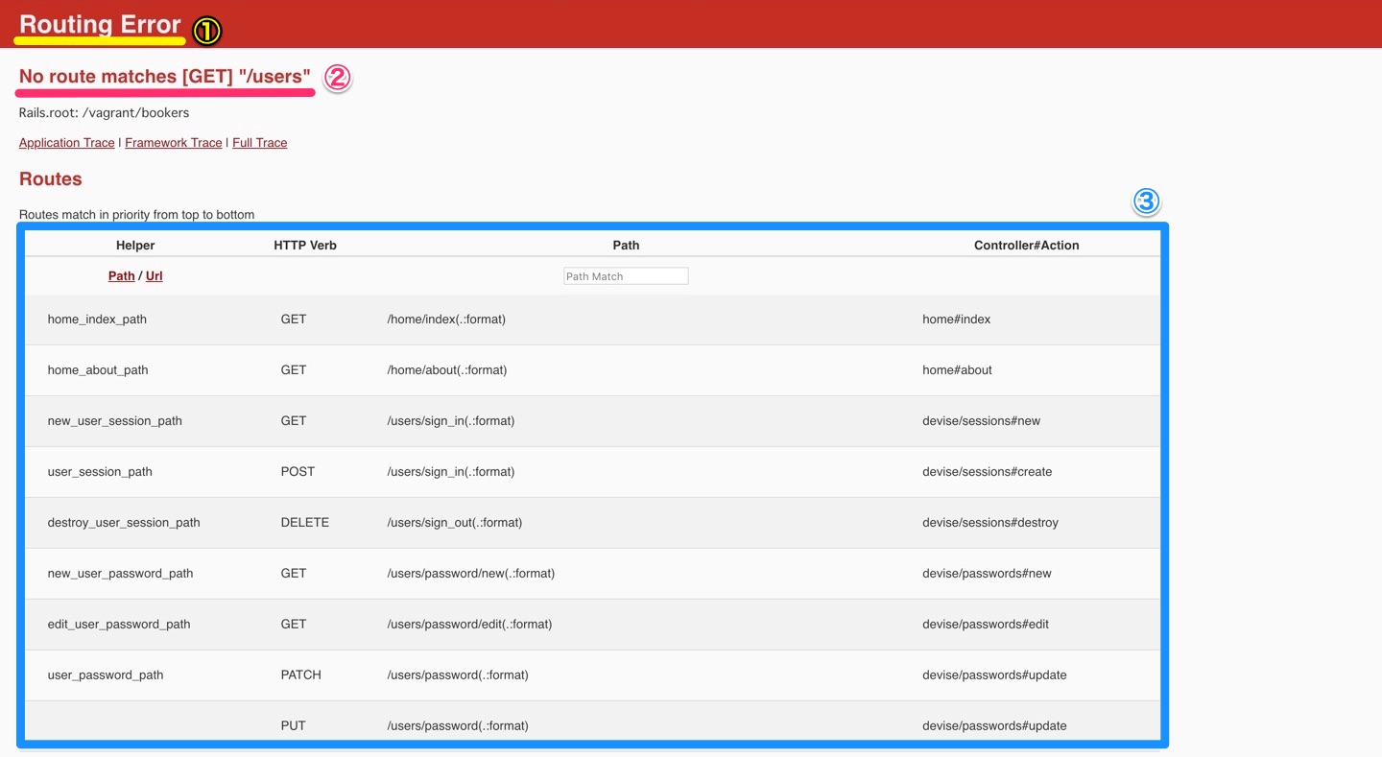The height and width of the screenshot is (757, 1382).
Task: Select the edit_user_password_path route row
Action: point(118,624)
